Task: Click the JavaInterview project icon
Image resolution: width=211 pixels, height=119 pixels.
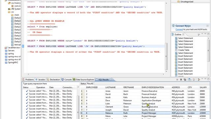Action: pos(6,48)
